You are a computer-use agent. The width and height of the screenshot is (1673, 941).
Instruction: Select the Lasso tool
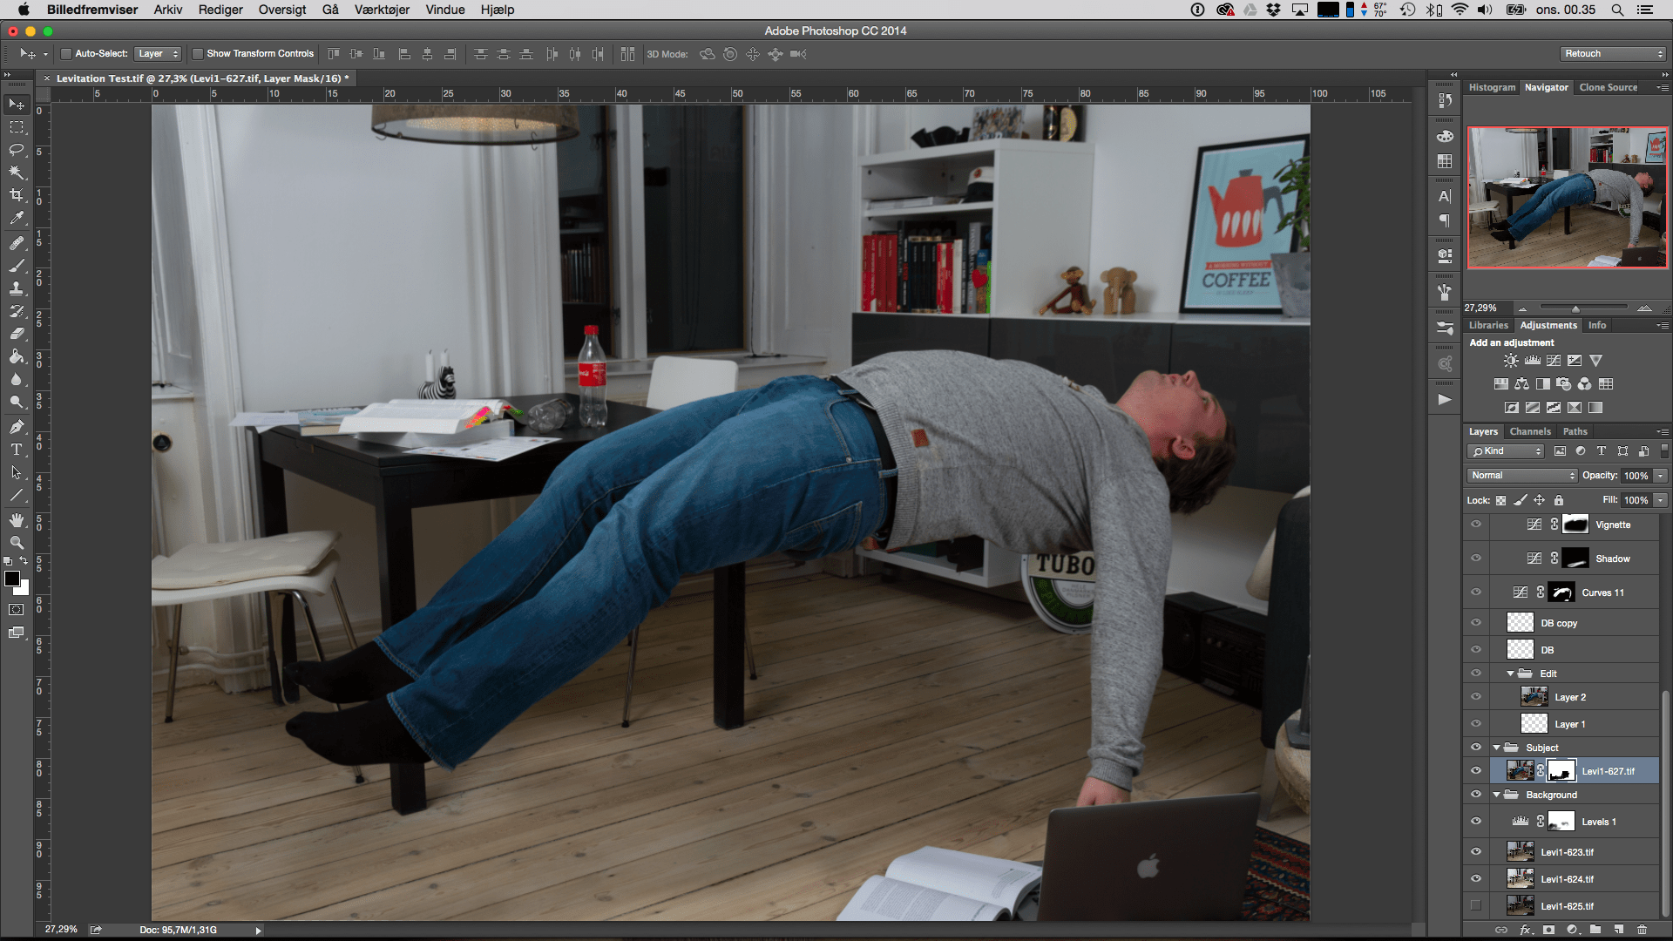pos(16,150)
